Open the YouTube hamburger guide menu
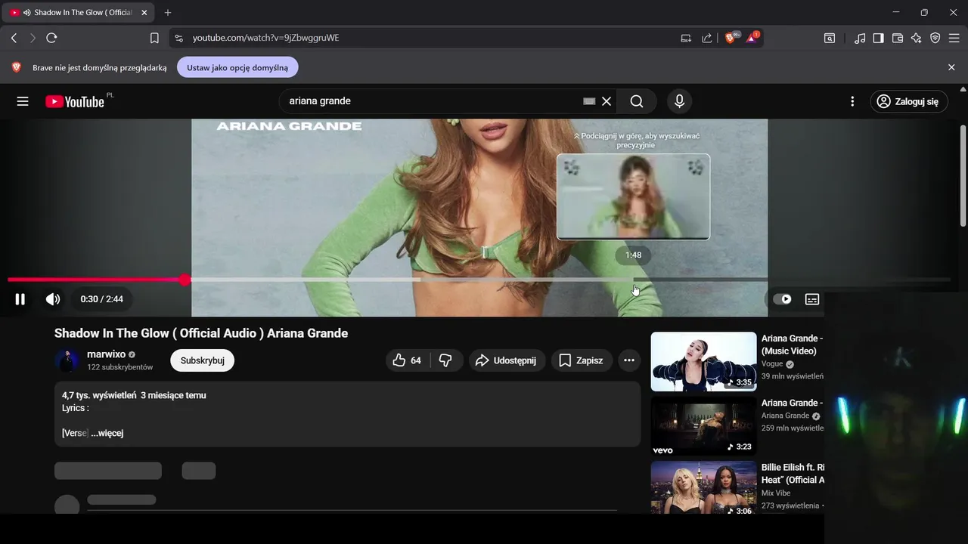The height and width of the screenshot is (544, 968). point(23,101)
